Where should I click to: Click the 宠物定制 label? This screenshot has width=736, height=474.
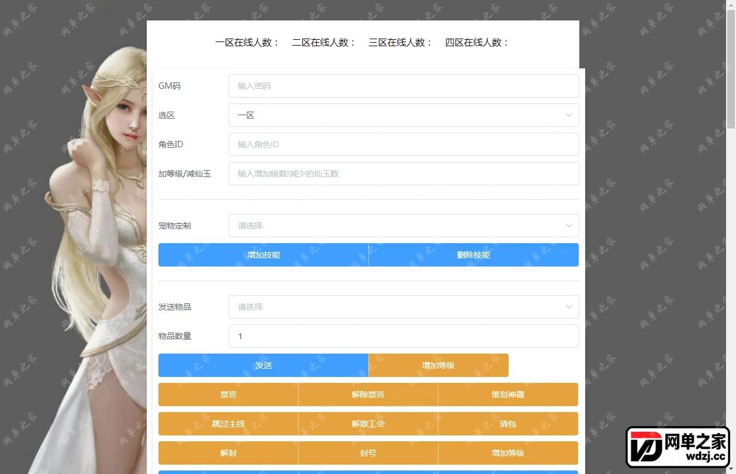pos(175,226)
